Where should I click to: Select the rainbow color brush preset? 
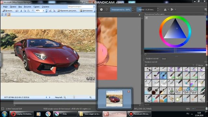tap(194, 83)
